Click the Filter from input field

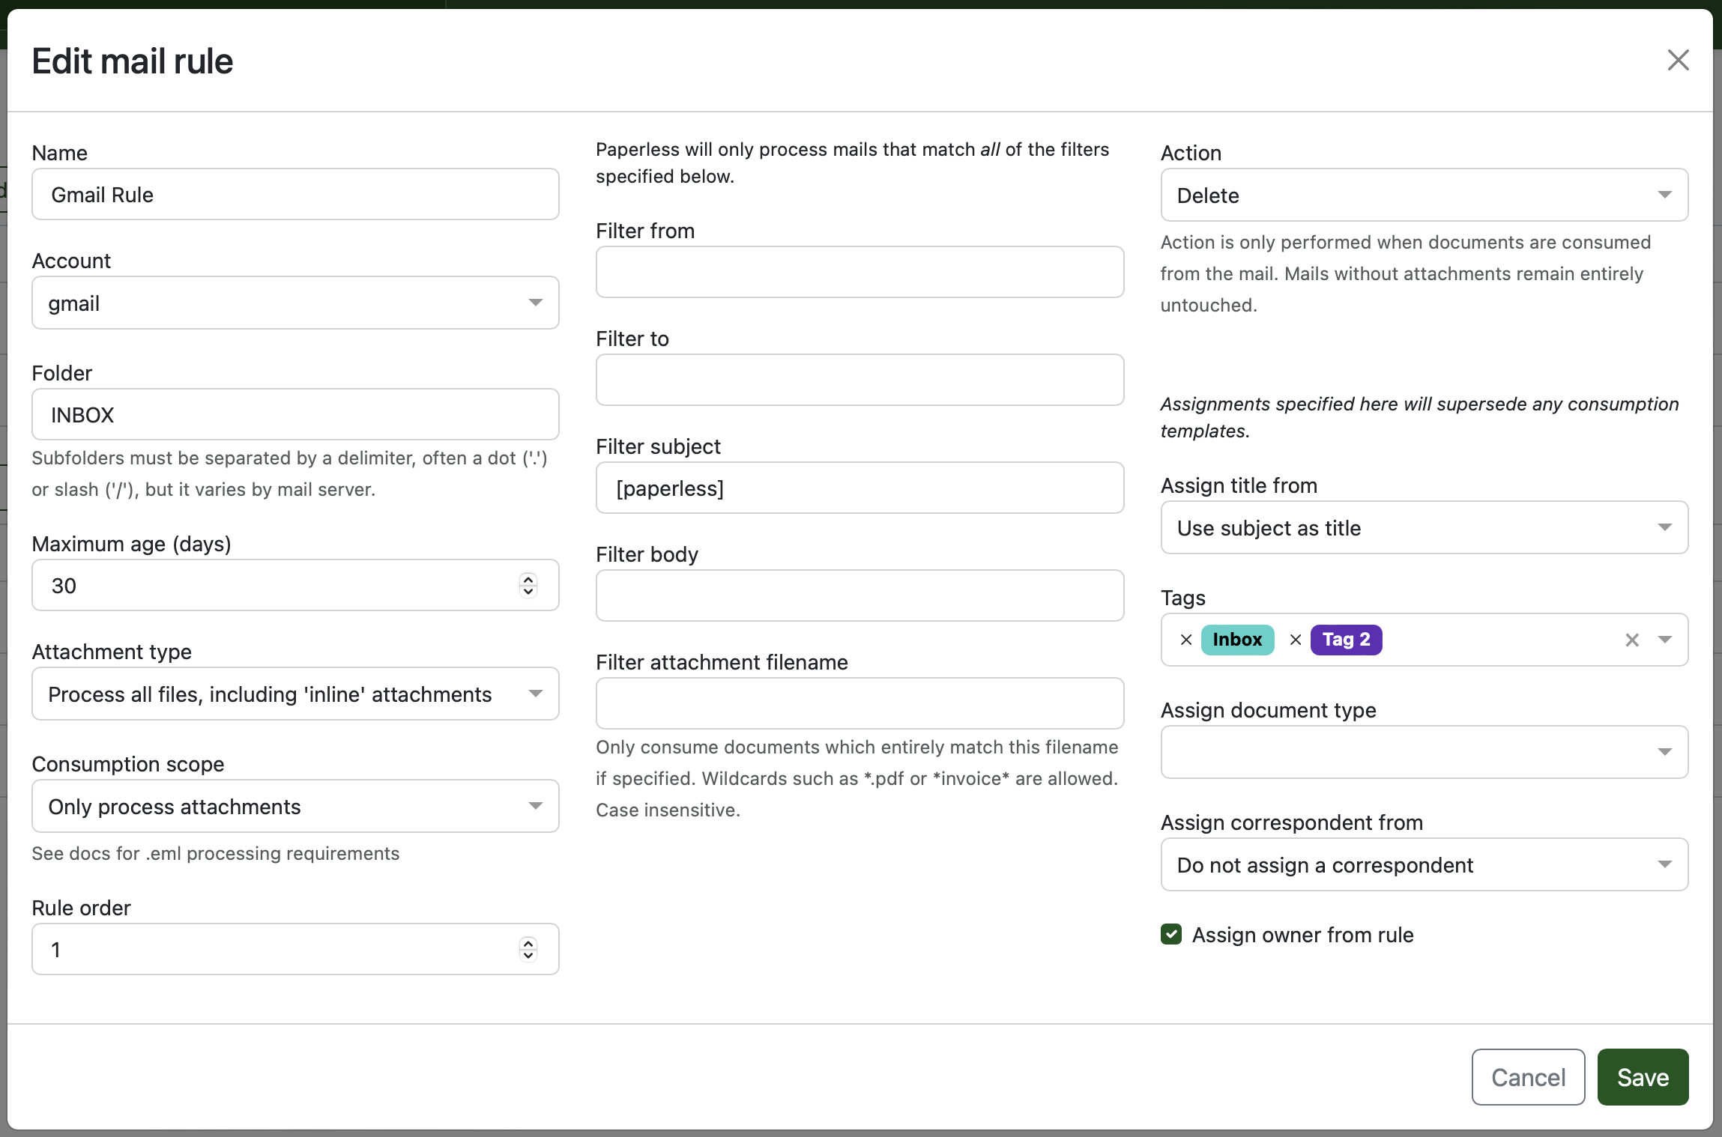[x=860, y=272]
